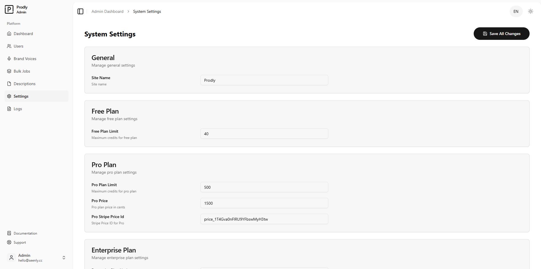Open Documentation in the sidebar

tap(25, 233)
